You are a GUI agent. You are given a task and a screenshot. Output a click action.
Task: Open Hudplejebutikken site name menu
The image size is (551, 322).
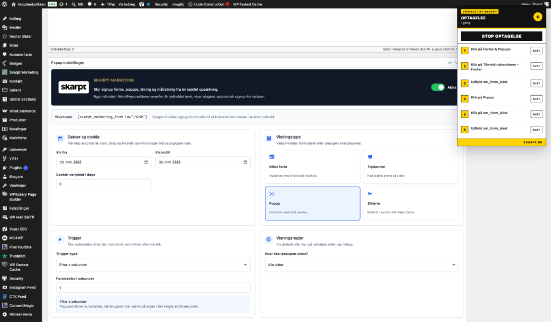tap(29, 4)
